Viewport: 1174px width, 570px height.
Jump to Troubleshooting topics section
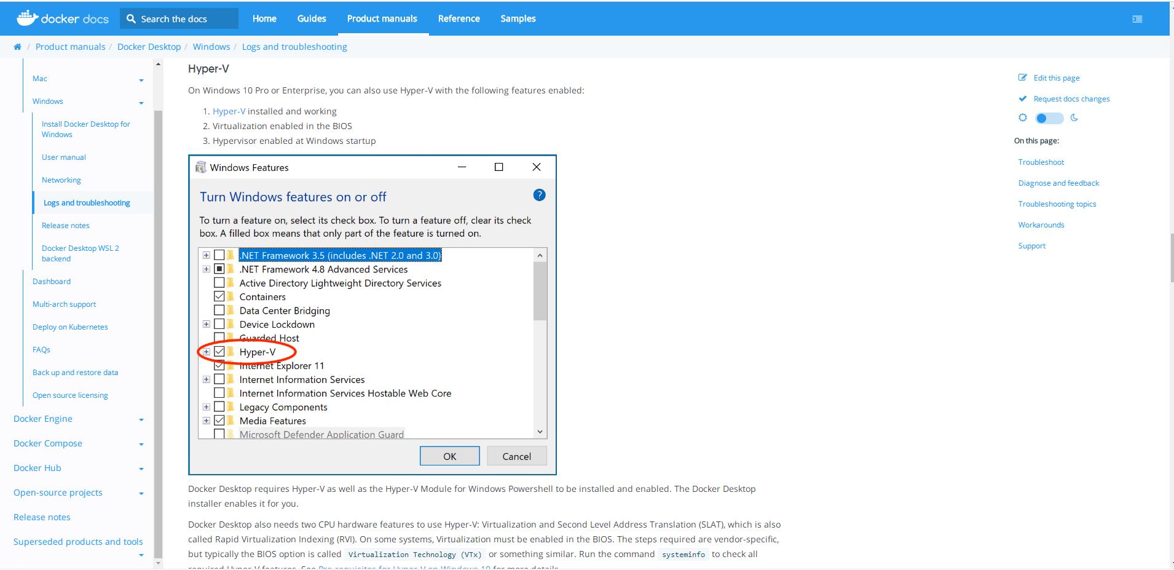point(1057,204)
